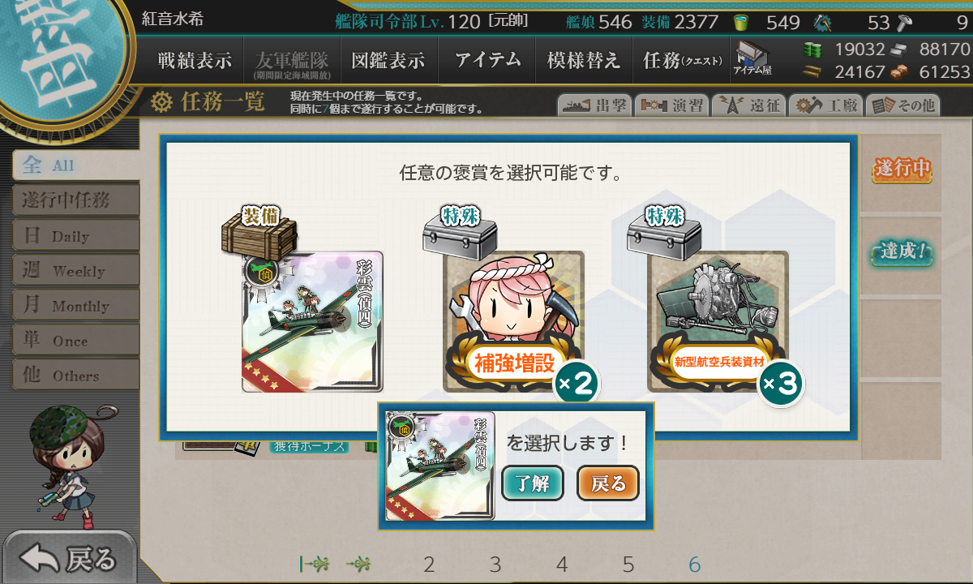Select the 工廠 factory quest filter
973x584 pixels.
coord(825,105)
